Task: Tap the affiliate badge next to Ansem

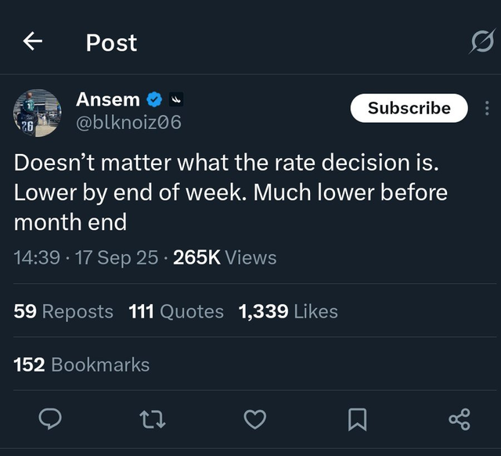Action: point(176,100)
